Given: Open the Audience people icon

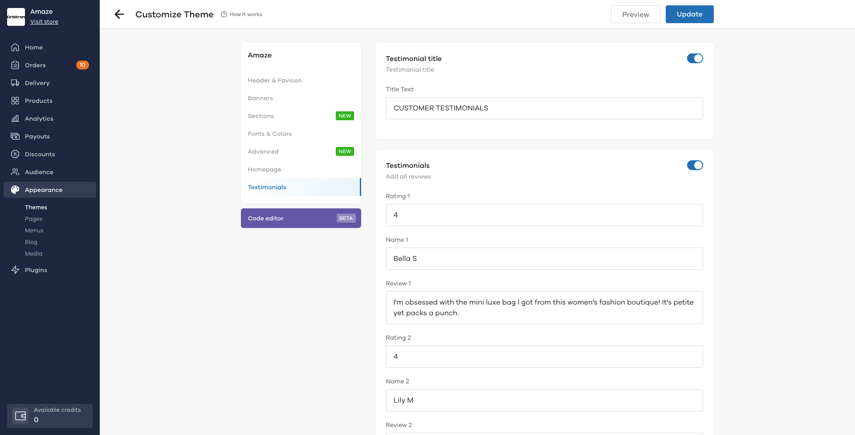Looking at the screenshot, I should [15, 172].
